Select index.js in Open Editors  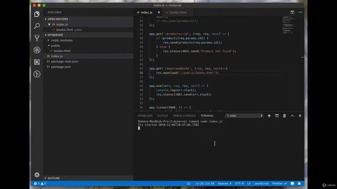click(62, 25)
